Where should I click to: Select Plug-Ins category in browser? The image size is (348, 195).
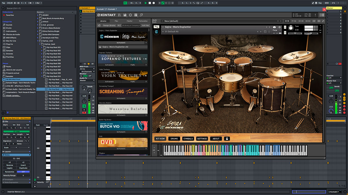pyautogui.click(x=10, y=44)
